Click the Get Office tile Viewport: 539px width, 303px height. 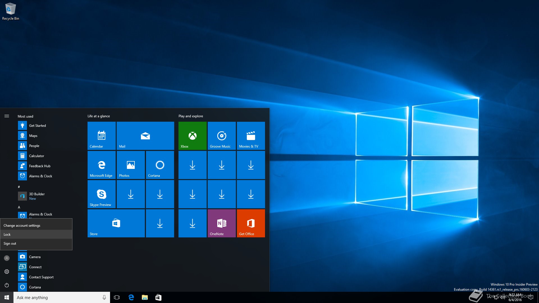click(x=251, y=223)
